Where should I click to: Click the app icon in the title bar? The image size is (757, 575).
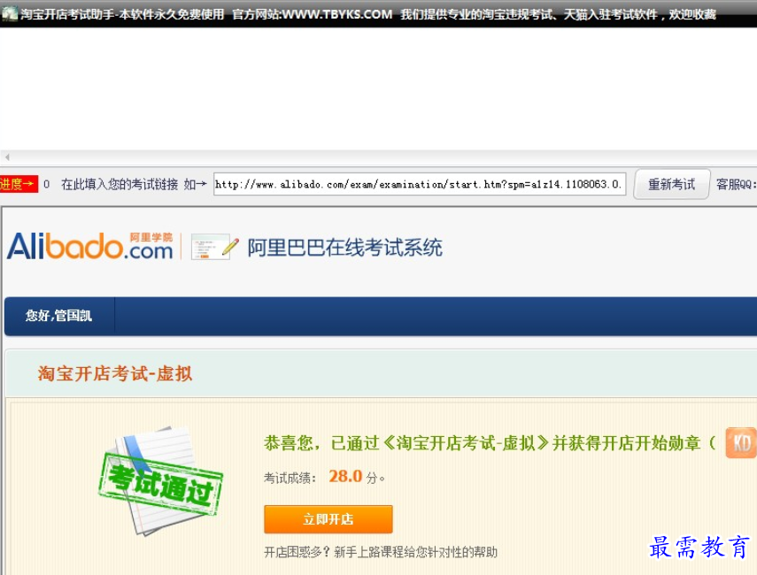[x=10, y=13]
